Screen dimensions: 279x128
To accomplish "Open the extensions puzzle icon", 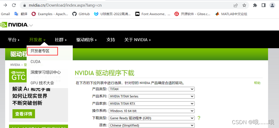I will coord(255,5).
